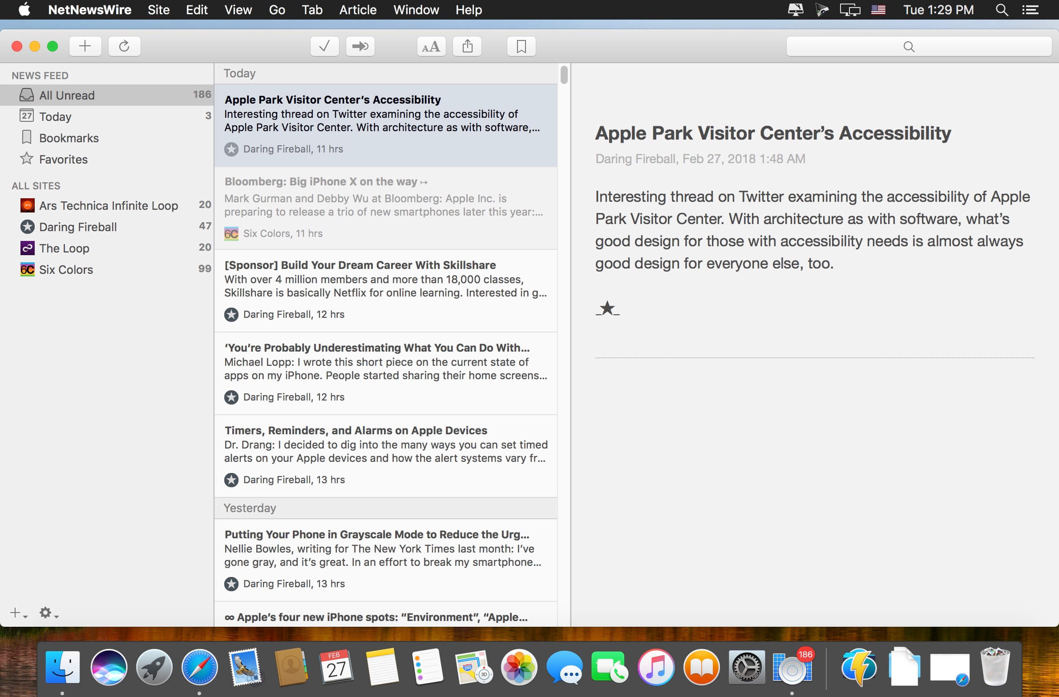The width and height of the screenshot is (1059, 697).
Task: Open the Skillshare sponsor article
Action: (x=386, y=291)
